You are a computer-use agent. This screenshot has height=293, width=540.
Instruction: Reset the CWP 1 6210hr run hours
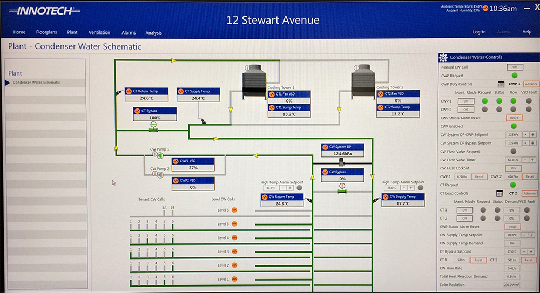[479, 176]
